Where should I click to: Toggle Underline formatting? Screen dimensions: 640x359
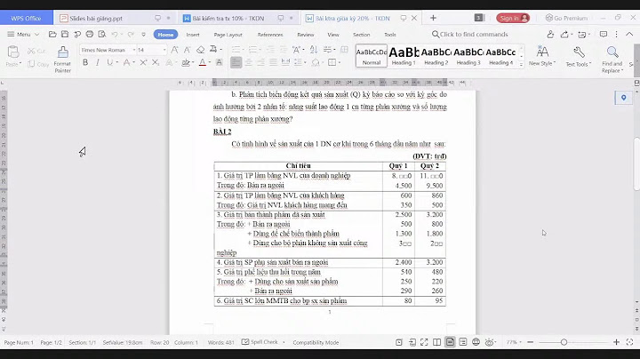109,62
